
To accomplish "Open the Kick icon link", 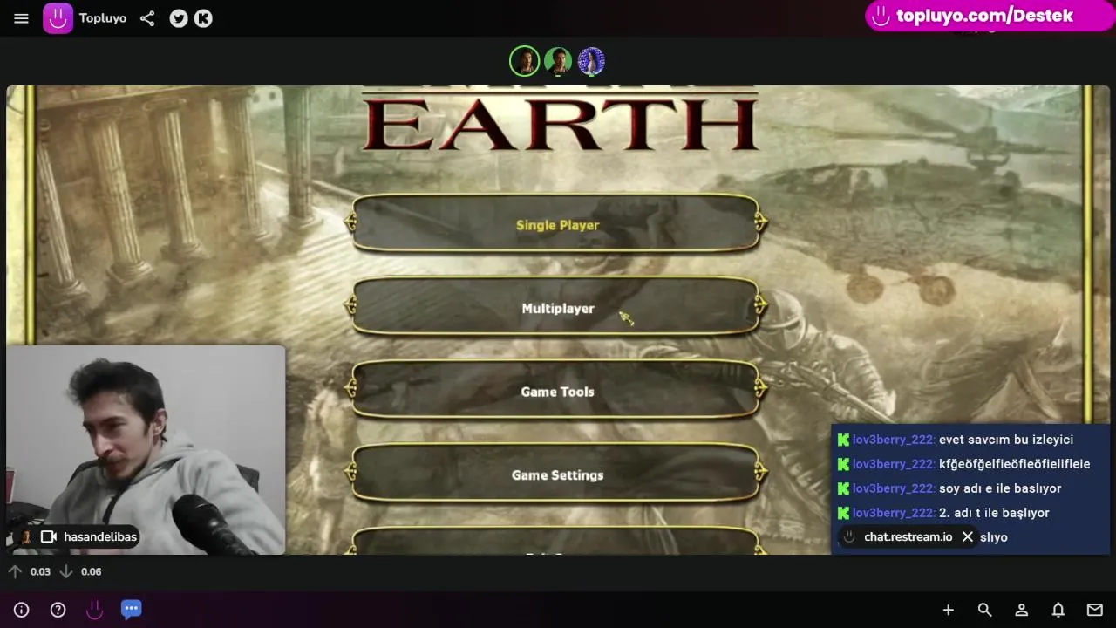I will 203,18.
